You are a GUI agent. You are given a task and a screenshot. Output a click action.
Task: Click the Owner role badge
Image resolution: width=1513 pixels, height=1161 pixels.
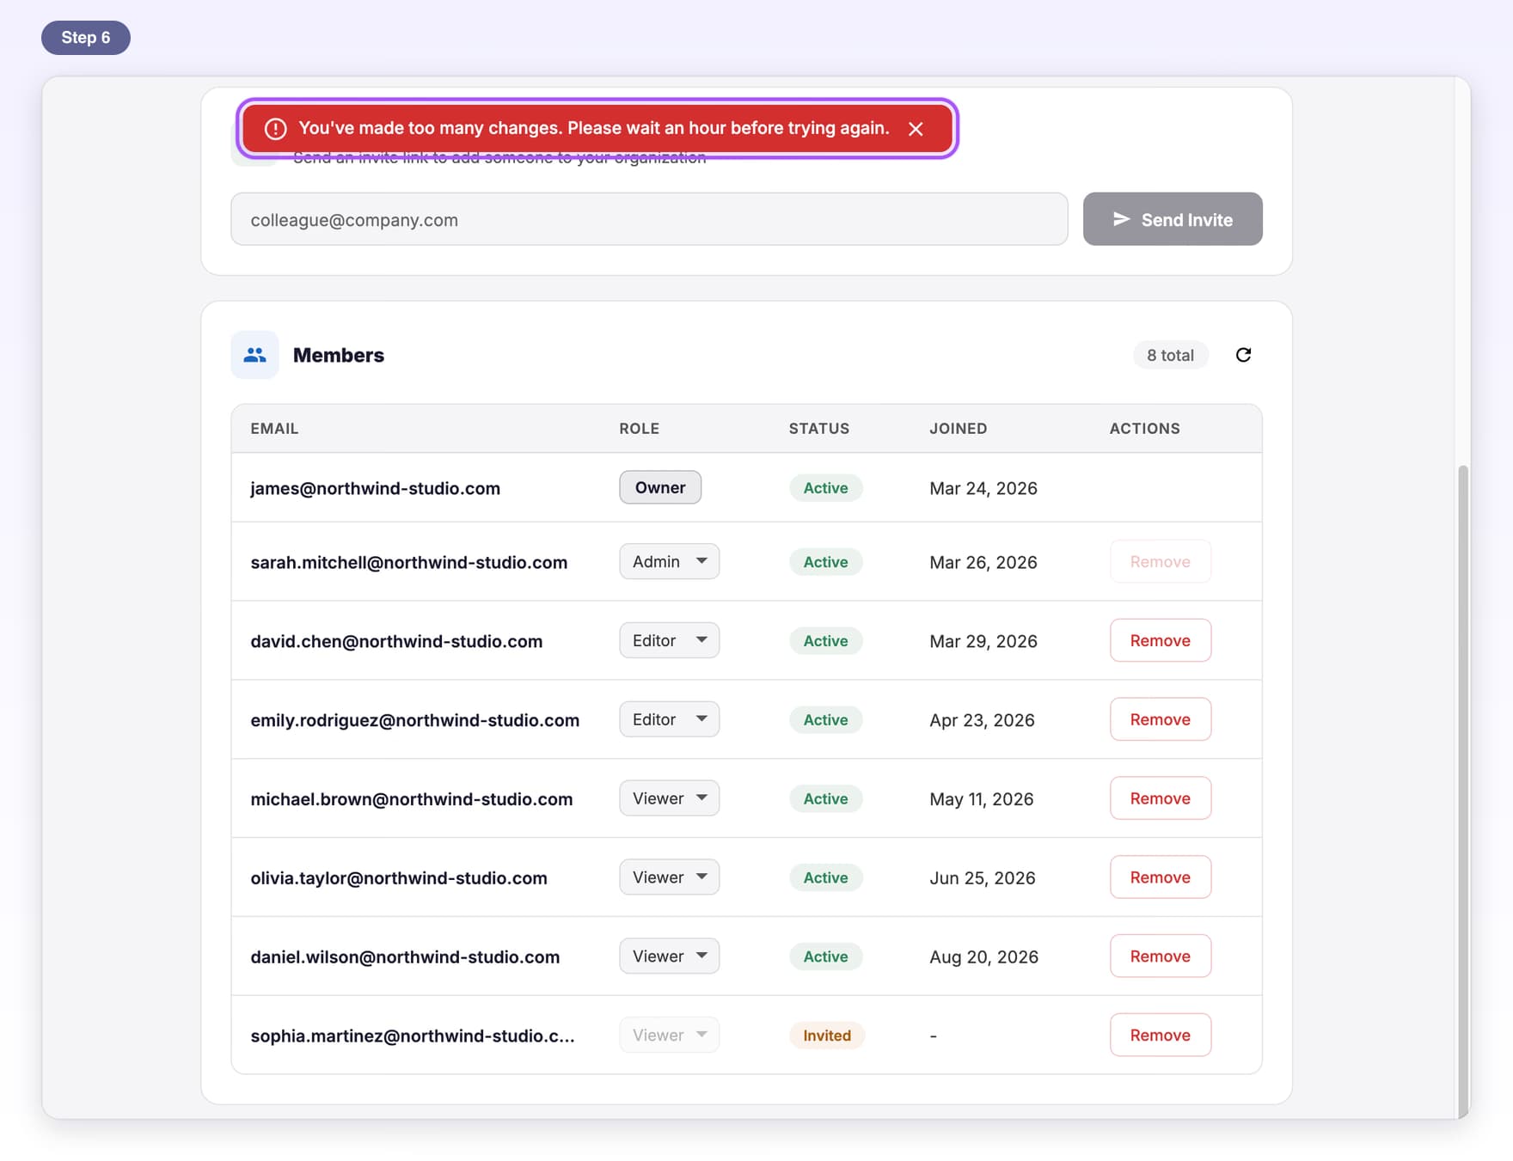(660, 487)
